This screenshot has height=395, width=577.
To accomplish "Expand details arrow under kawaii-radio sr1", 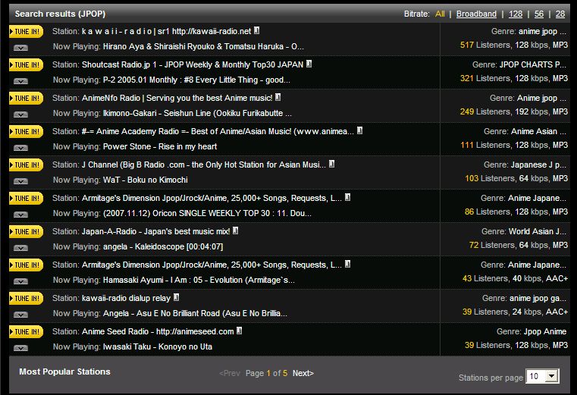I will [20, 48].
